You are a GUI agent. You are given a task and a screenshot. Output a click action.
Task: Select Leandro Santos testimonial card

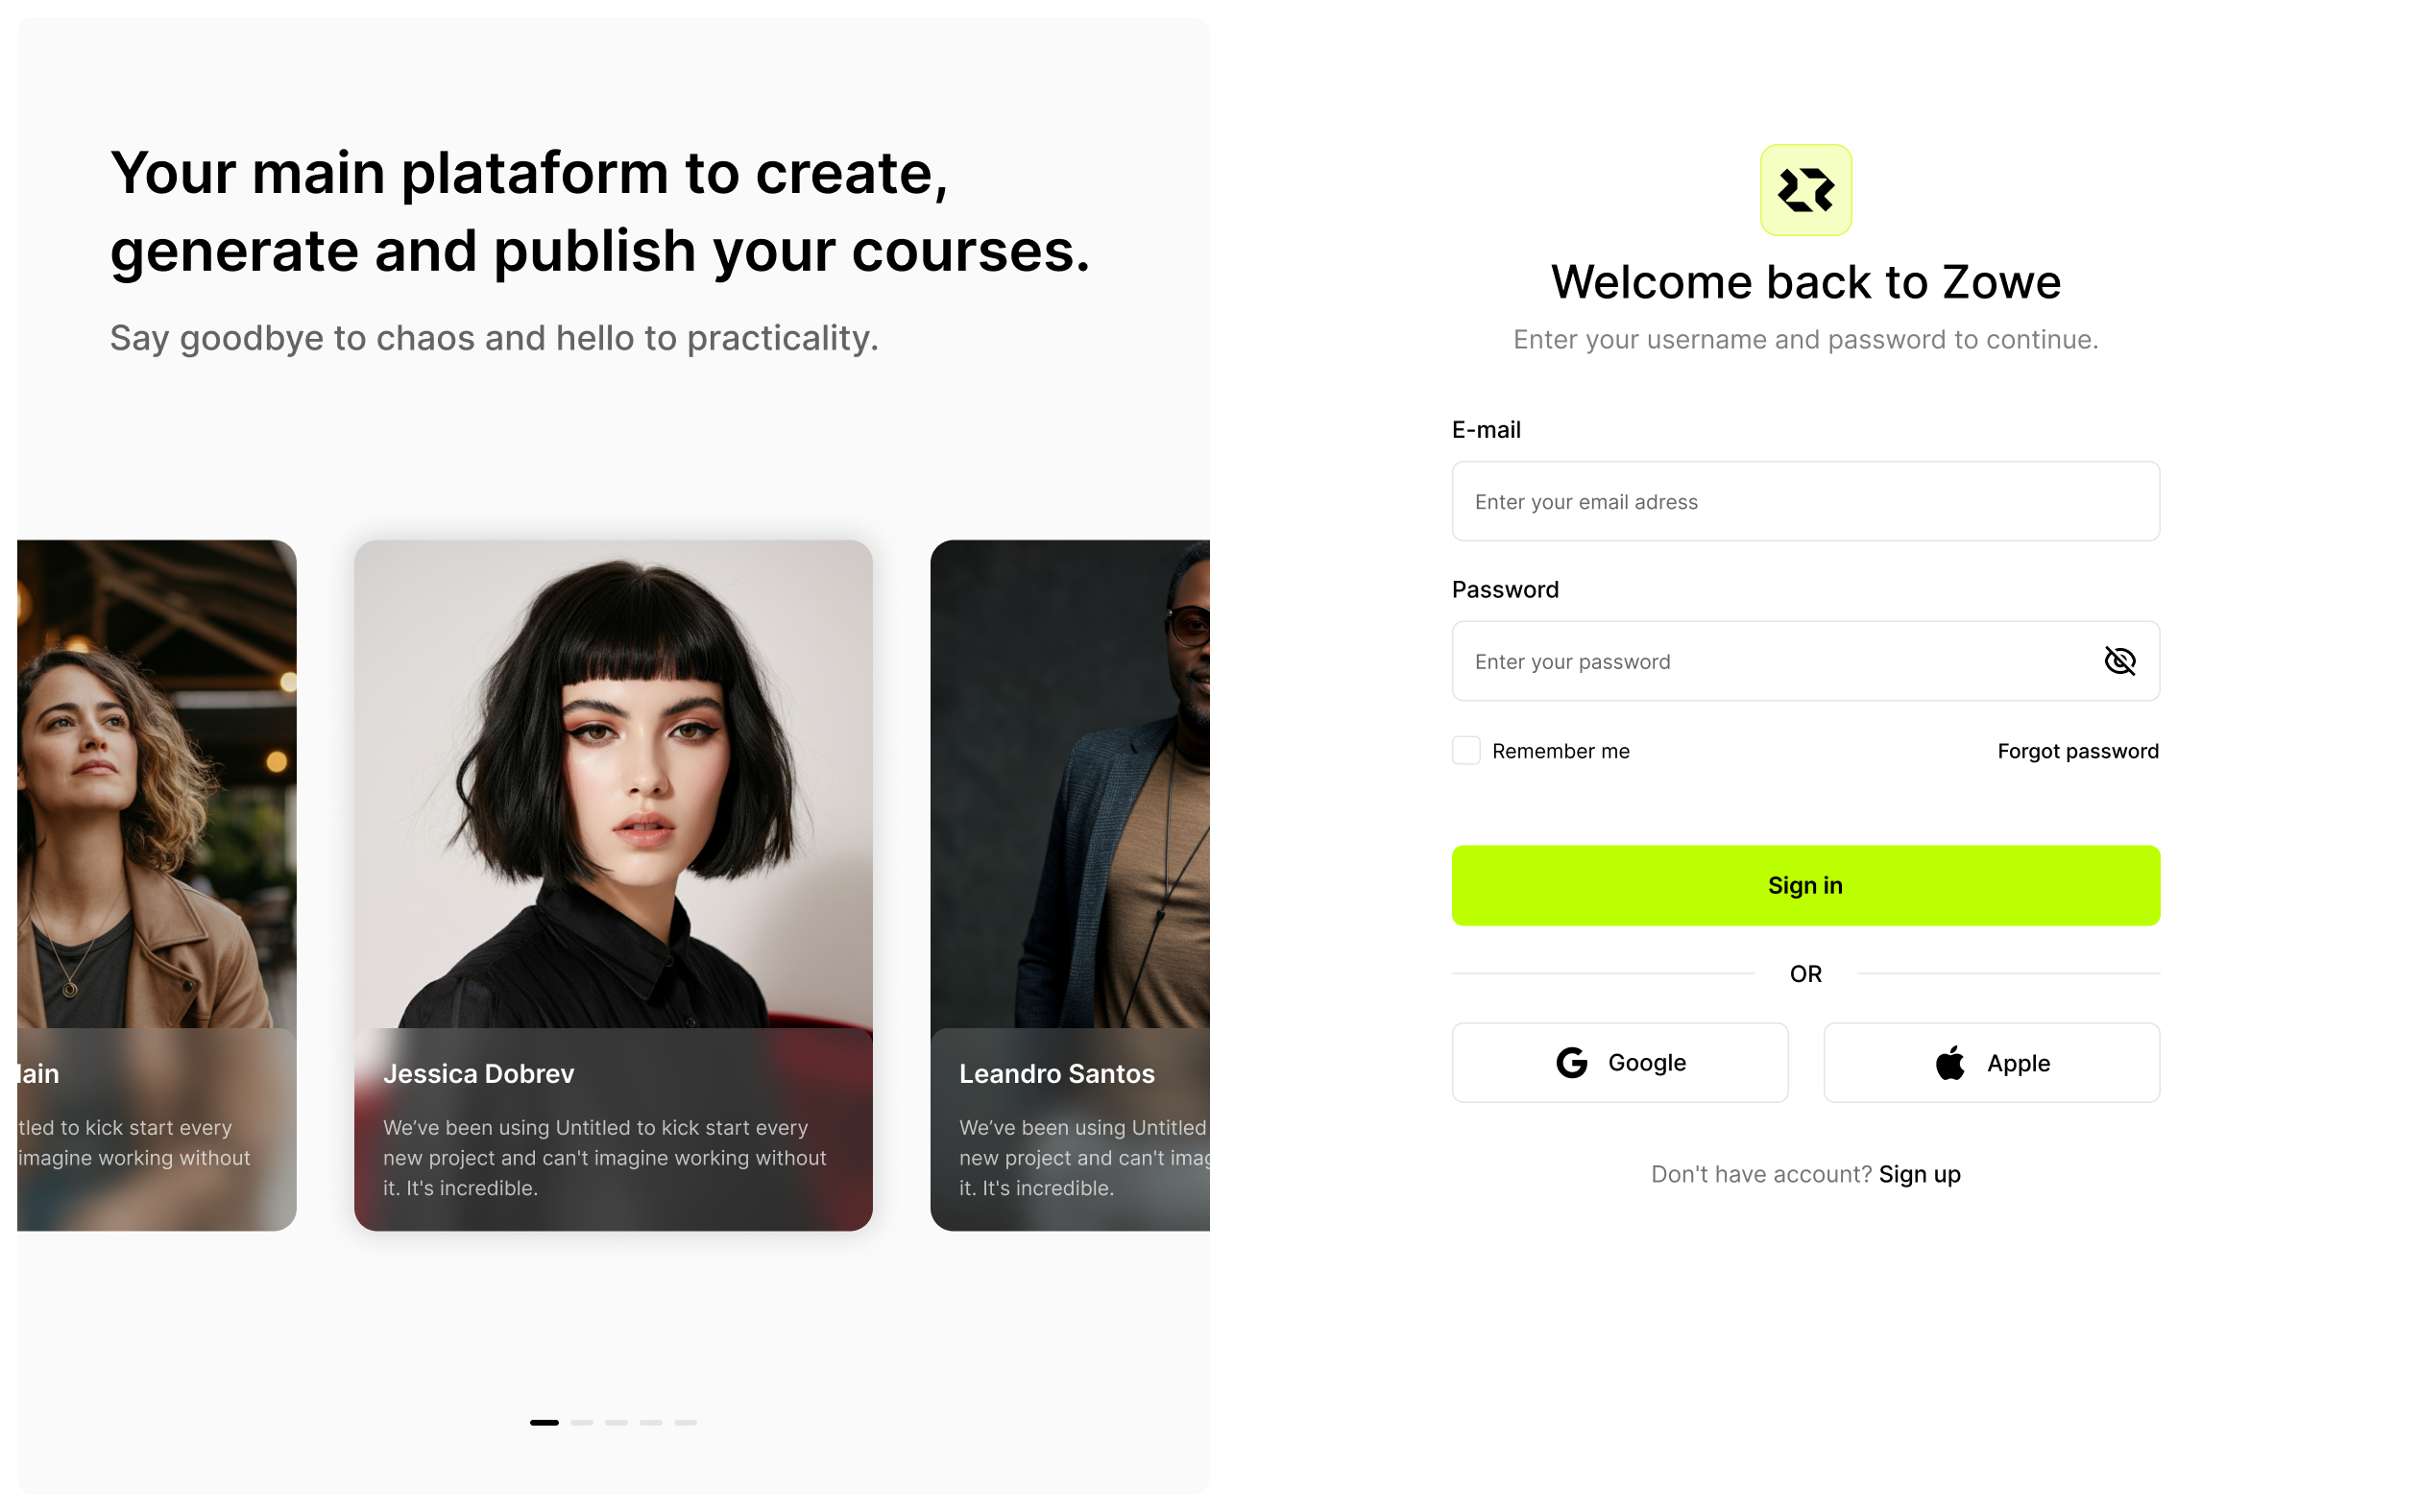point(1070,885)
